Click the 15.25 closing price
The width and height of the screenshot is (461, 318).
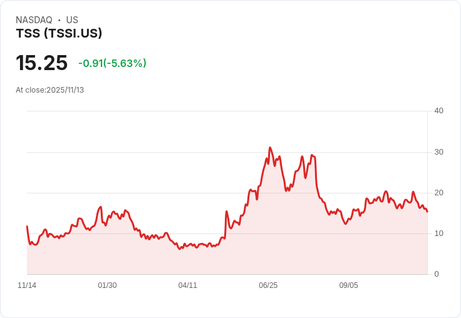(x=41, y=63)
